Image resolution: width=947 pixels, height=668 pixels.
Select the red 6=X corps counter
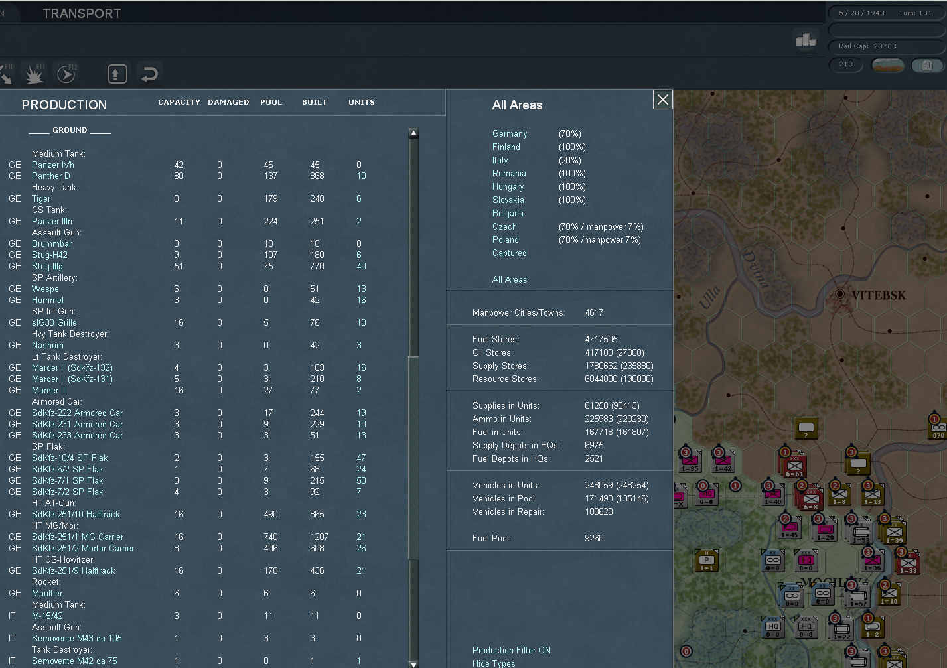tap(810, 497)
